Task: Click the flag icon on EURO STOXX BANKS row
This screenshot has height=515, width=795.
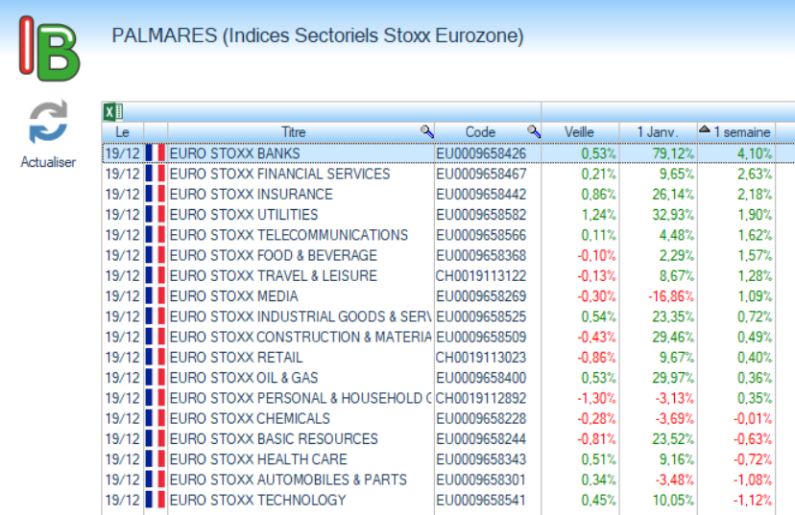Action: (156, 153)
